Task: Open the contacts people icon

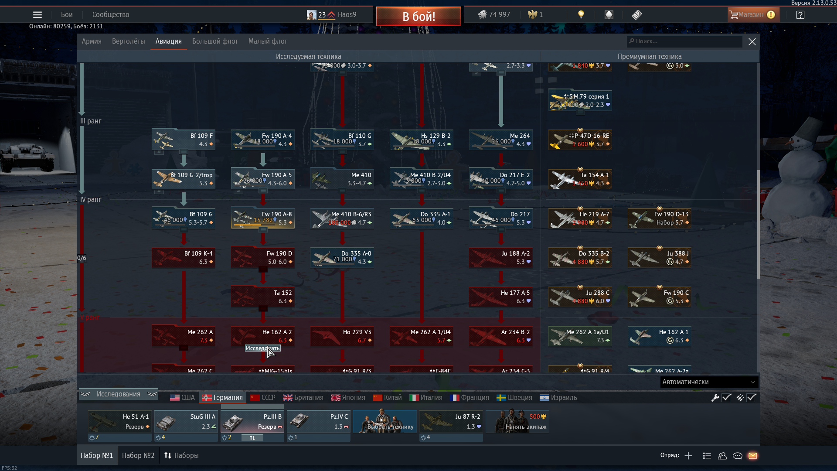Action: click(722, 456)
